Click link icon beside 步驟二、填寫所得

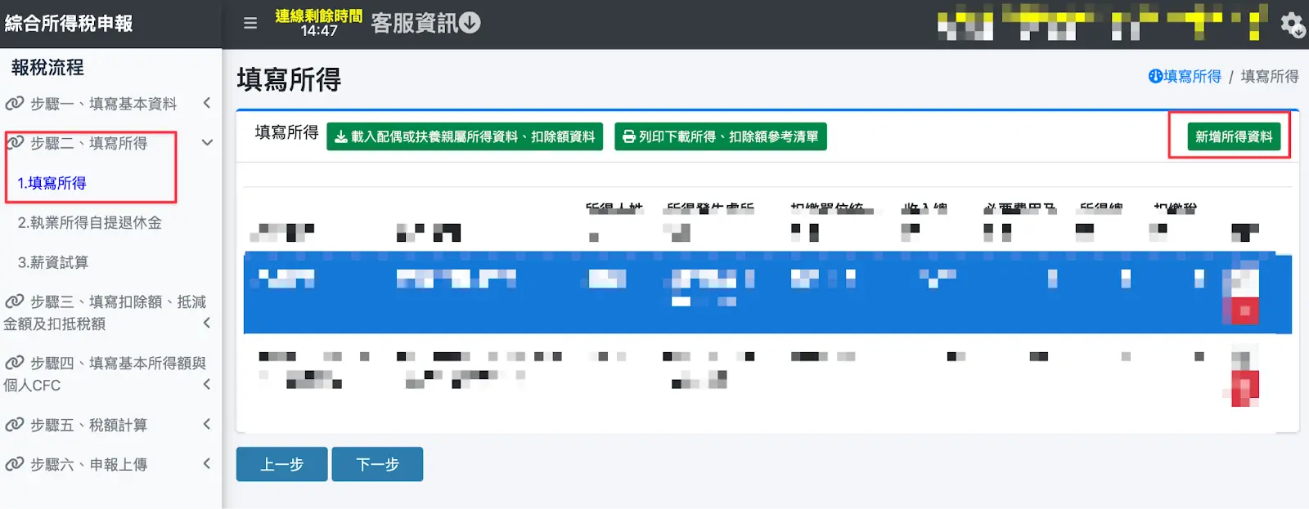tap(14, 143)
